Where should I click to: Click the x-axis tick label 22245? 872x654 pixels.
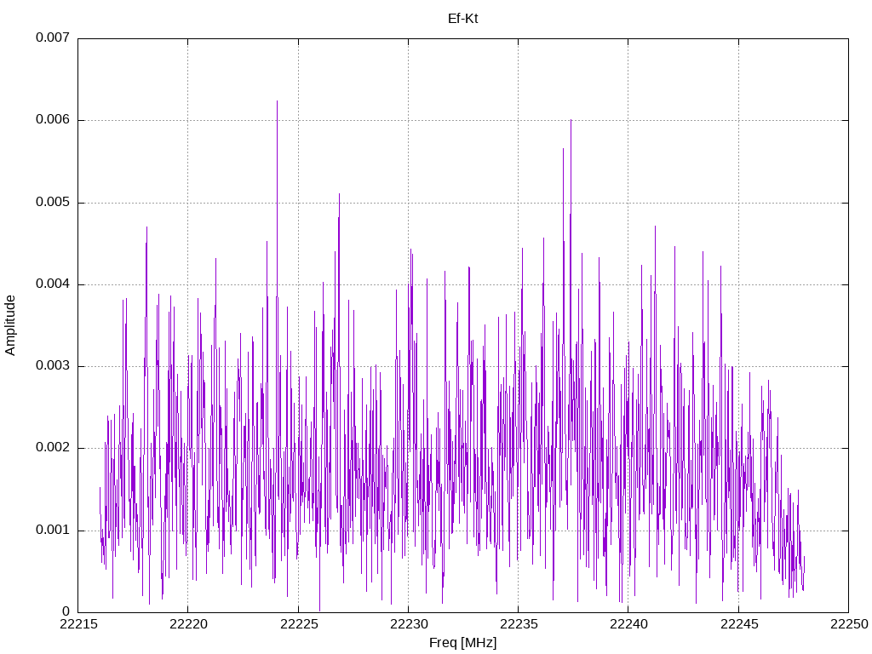pyautogui.click(x=738, y=624)
